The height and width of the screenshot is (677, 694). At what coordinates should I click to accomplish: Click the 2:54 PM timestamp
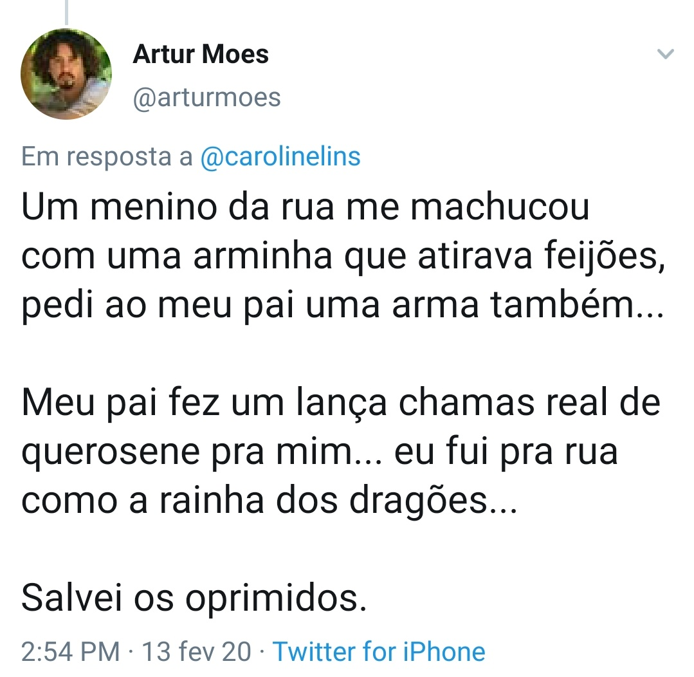(70, 651)
